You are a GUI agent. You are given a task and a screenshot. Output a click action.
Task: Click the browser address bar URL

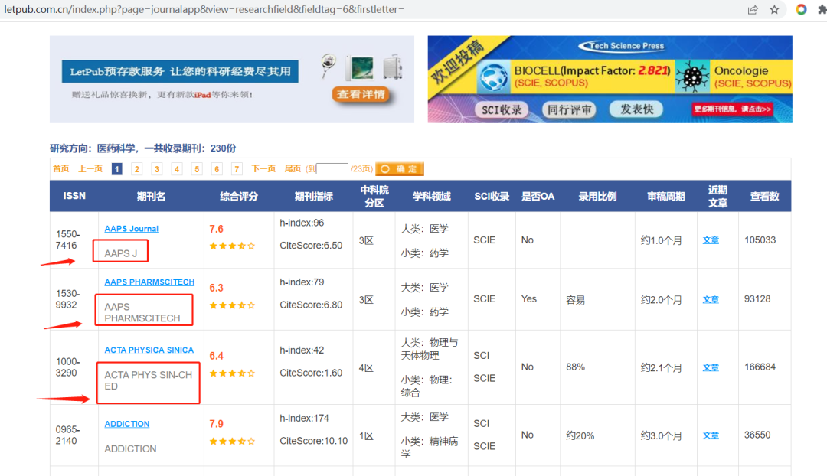tap(204, 9)
